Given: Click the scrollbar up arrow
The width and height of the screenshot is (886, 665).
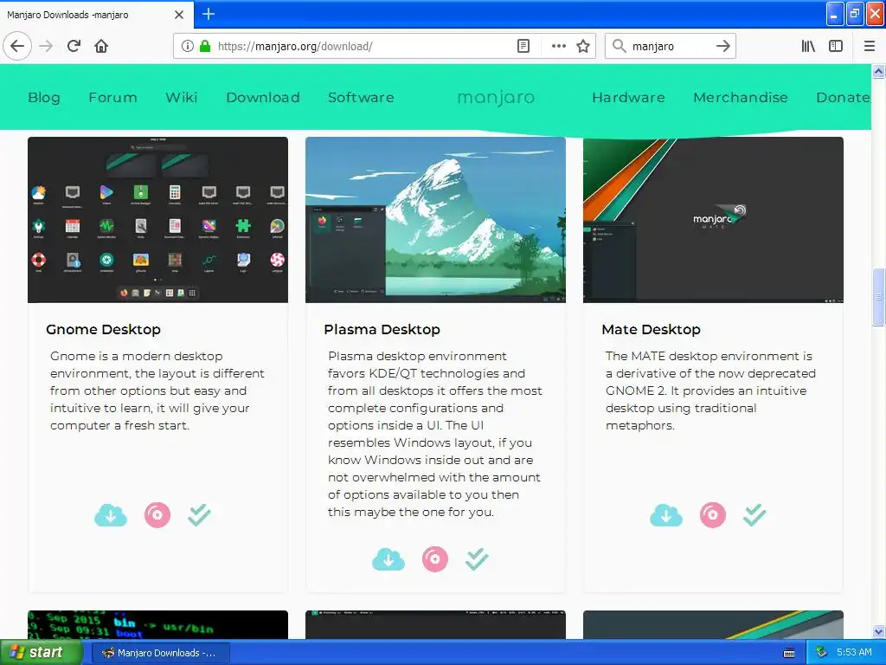Looking at the screenshot, I should tap(878, 71).
